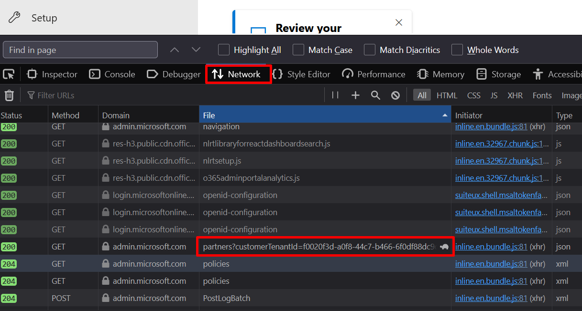Filter requests by Fonts
Screen dimensions: 582x311
click(x=542, y=95)
